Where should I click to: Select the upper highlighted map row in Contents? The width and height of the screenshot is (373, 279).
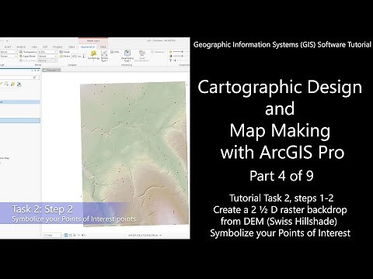(20, 102)
